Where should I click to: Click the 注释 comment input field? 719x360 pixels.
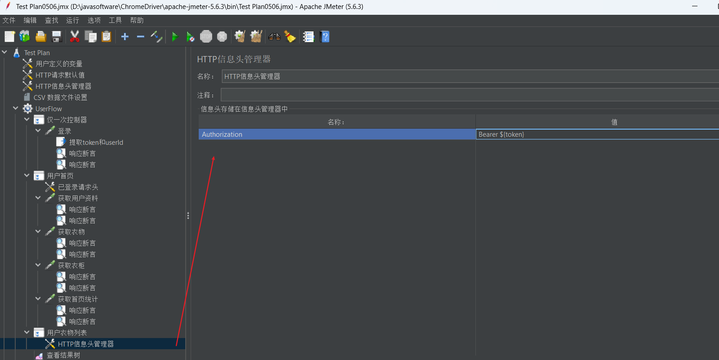pyautogui.click(x=470, y=95)
